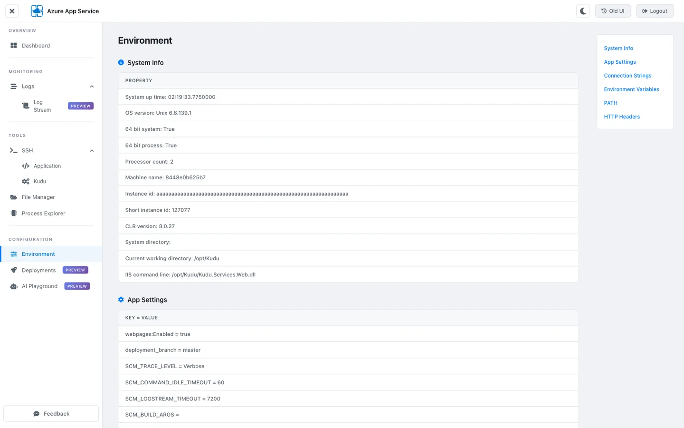Jump to Environment Variables section link

pyautogui.click(x=631, y=89)
